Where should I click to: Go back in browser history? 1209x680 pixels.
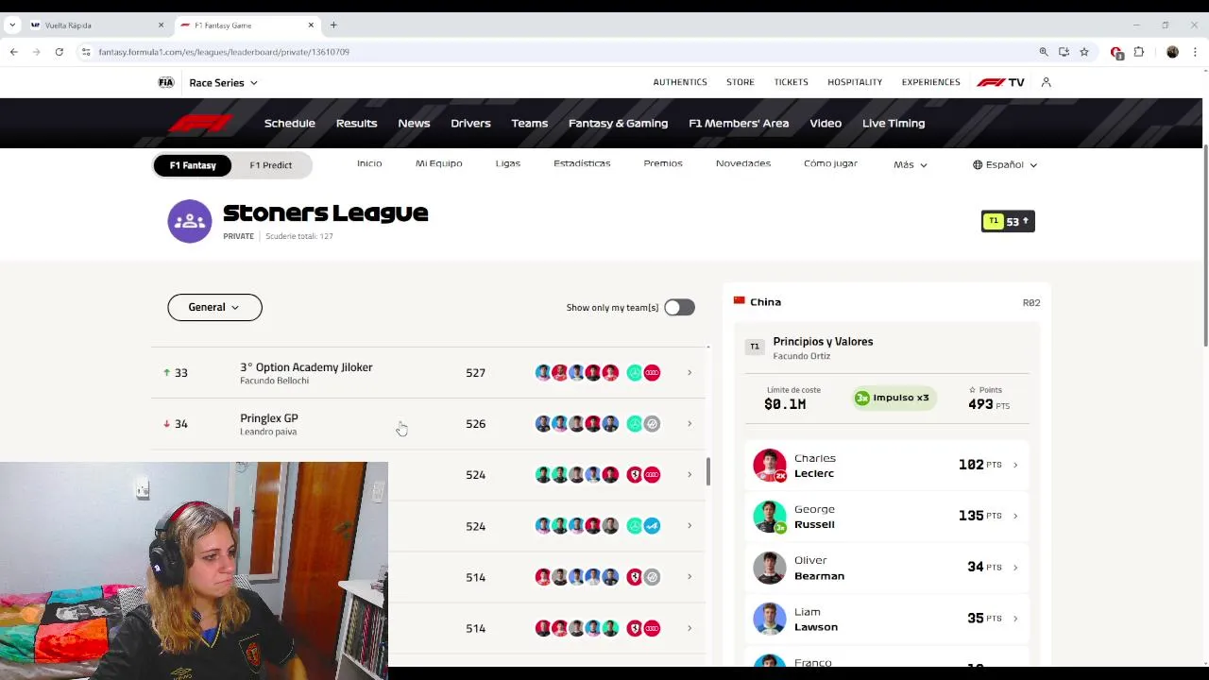click(14, 52)
